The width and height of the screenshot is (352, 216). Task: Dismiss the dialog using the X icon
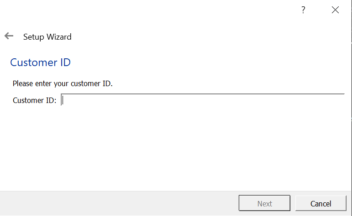tap(336, 10)
